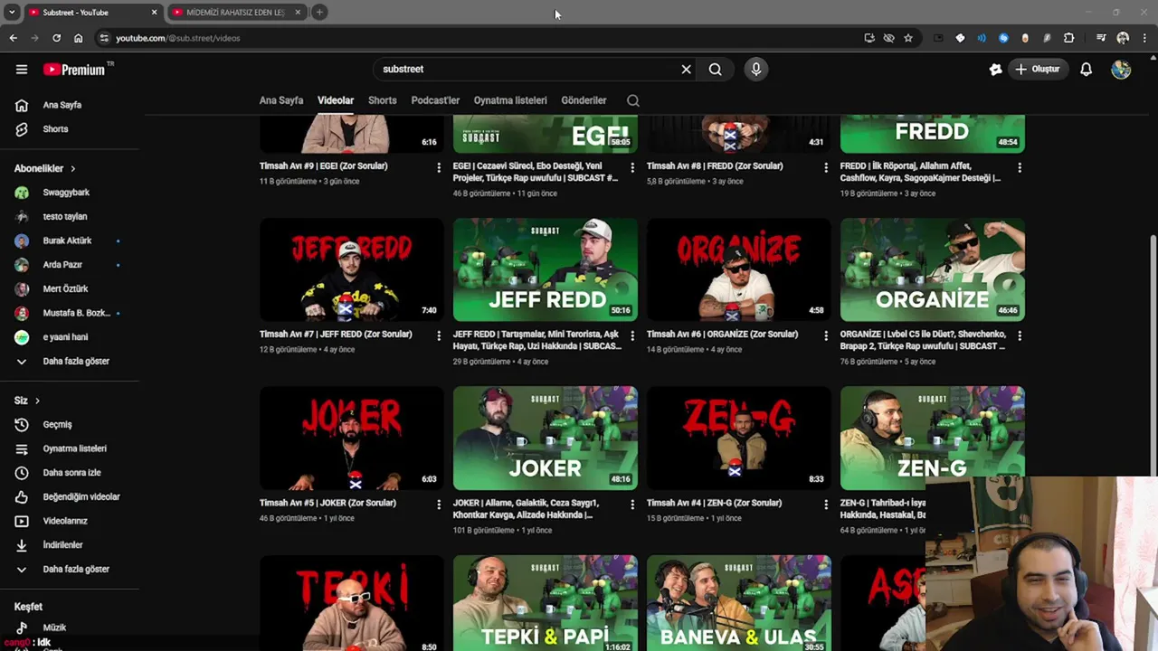Viewport: 1158px width, 651px height.
Task: Switch to the channel Shorts tab
Action: (x=382, y=100)
